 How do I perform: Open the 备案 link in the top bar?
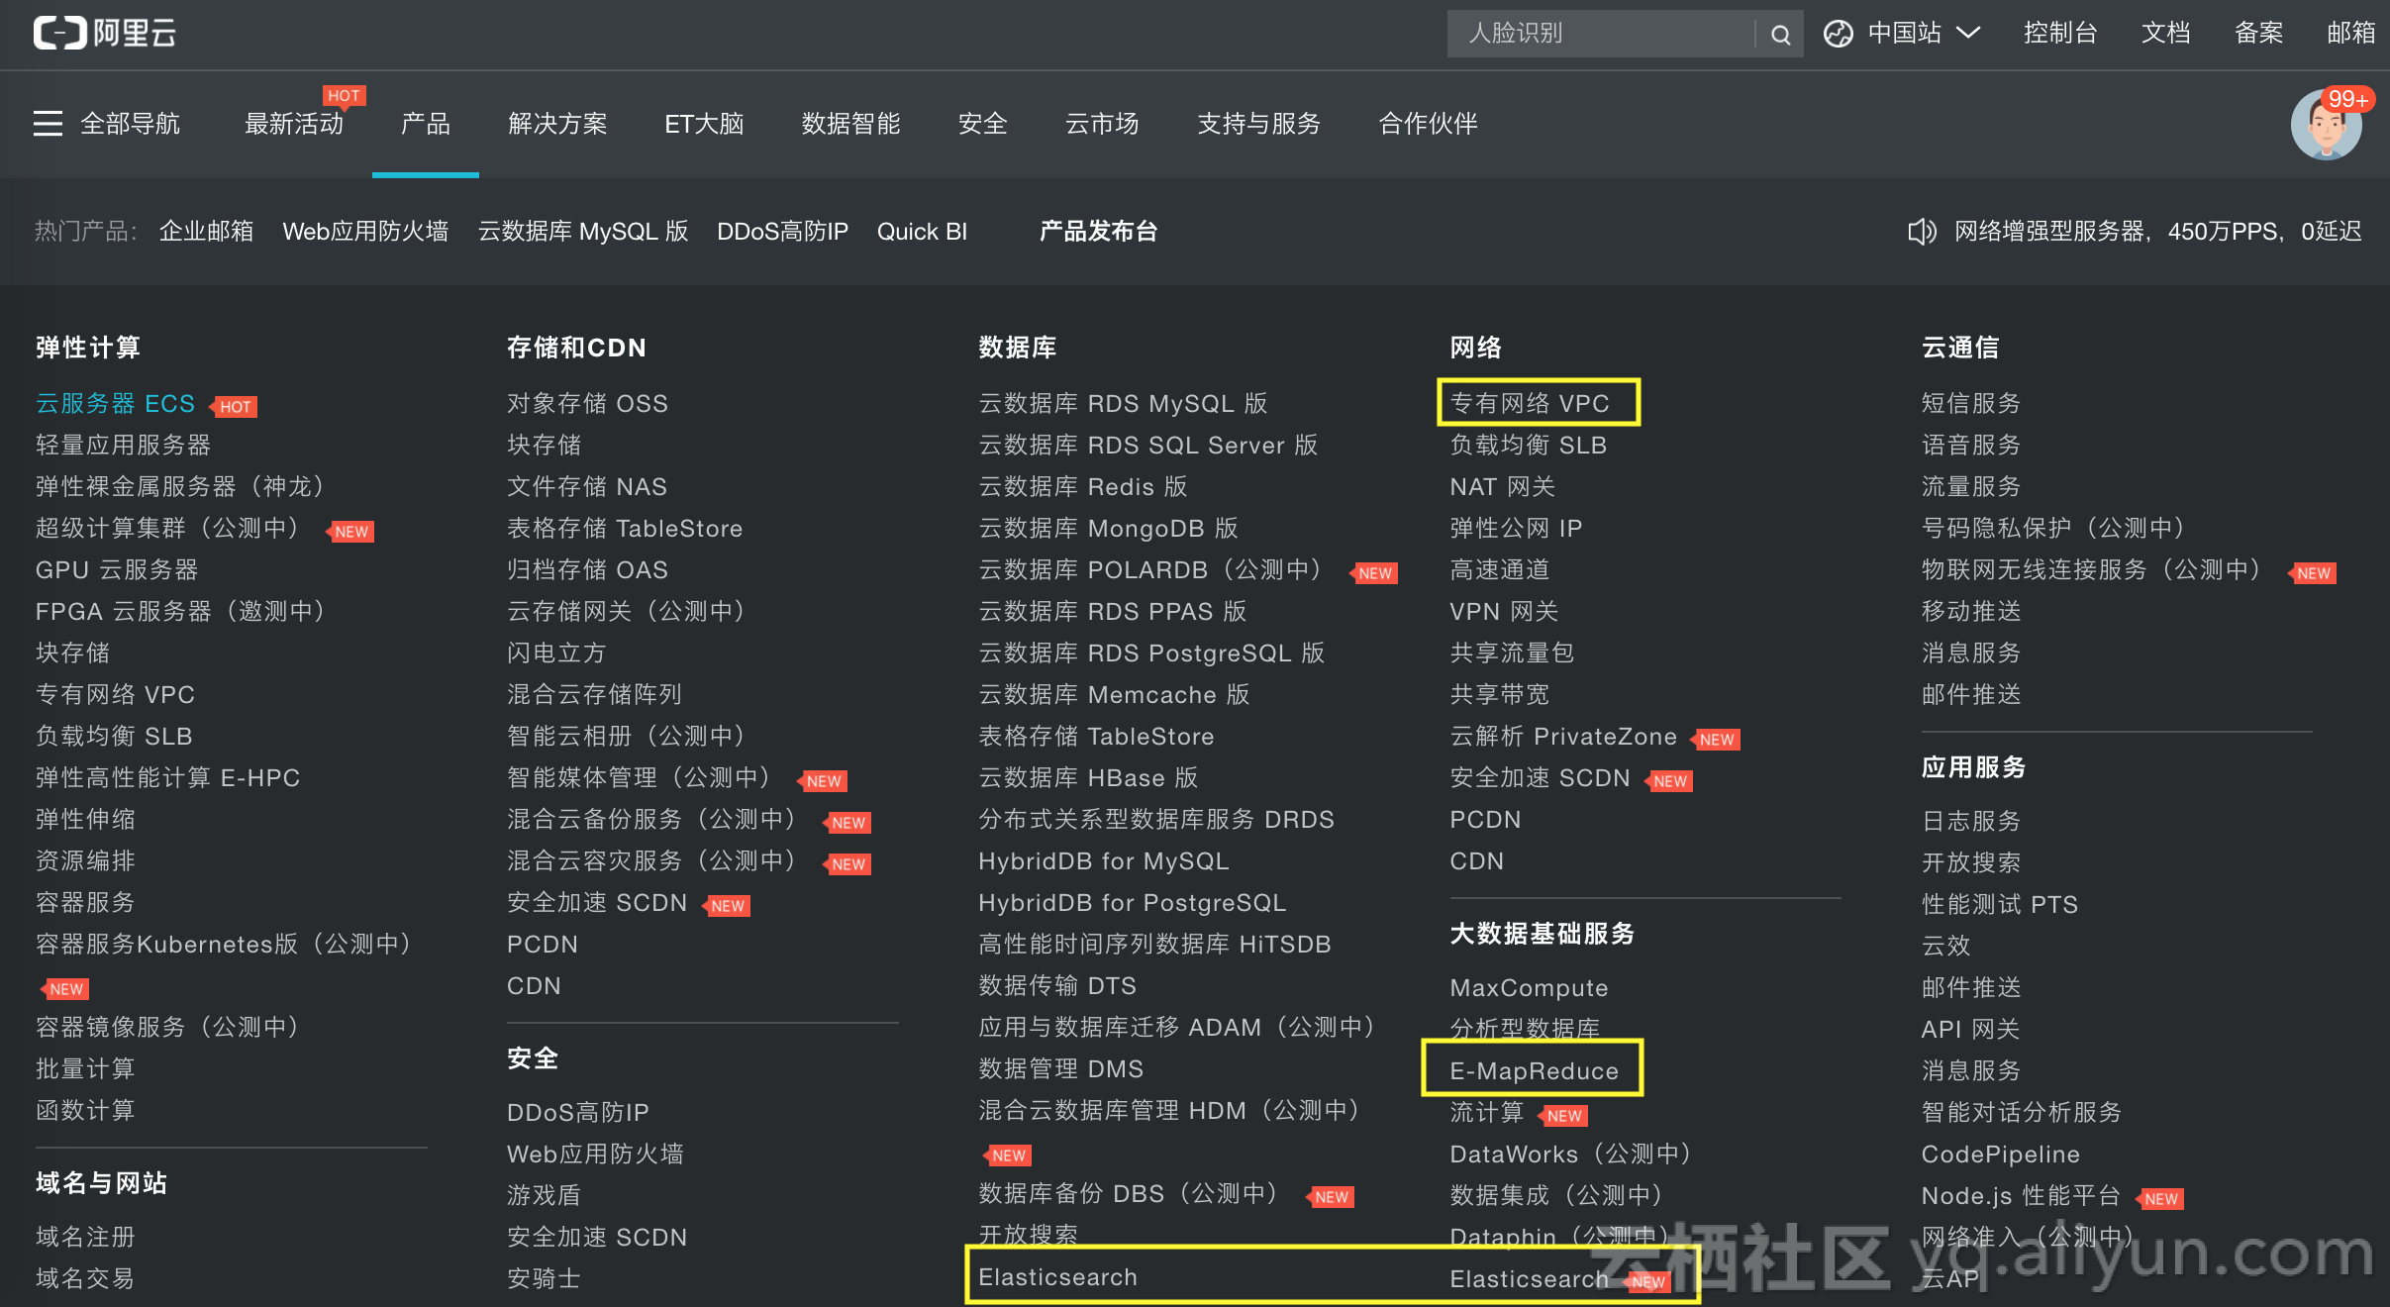2258,34
